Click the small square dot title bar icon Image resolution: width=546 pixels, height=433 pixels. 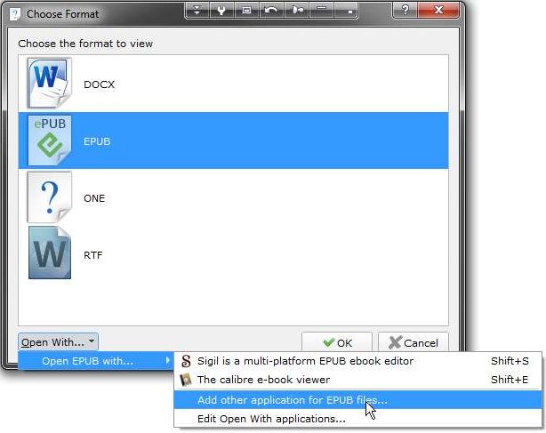[346, 11]
